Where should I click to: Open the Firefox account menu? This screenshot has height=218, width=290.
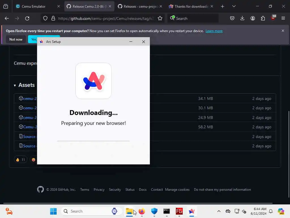coord(253,18)
